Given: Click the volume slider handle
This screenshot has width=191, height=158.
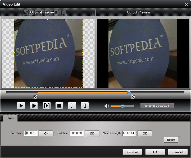Looking at the screenshot, I should tap(122, 106).
